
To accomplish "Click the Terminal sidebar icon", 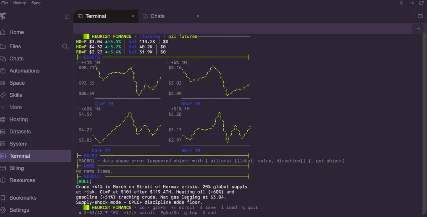I will click(x=3, y=156).
